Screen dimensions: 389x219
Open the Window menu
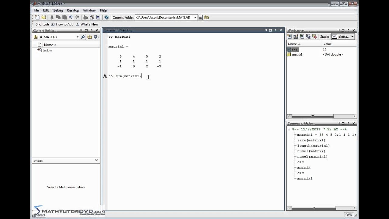click(x=89, y=10)
